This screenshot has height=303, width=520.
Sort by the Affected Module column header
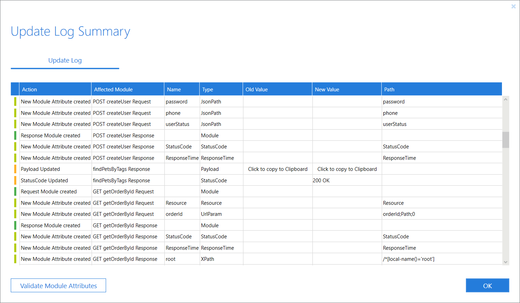click(x=113, y=89)
